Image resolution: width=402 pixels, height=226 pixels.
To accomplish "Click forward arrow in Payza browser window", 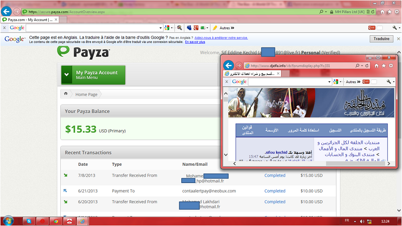I will 16,12.
